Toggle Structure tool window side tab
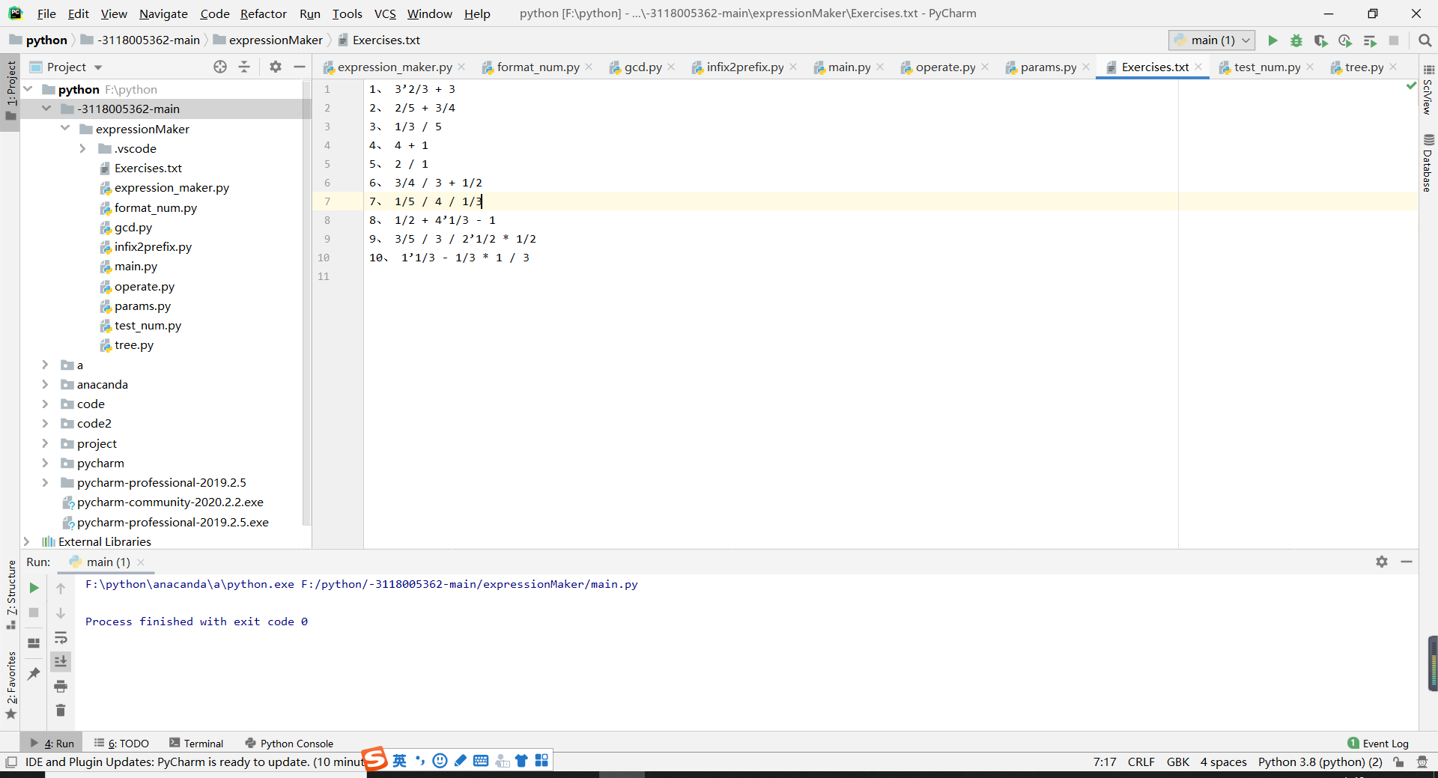This screenshot has width=1438, height=778. click(x=10, y=595)
